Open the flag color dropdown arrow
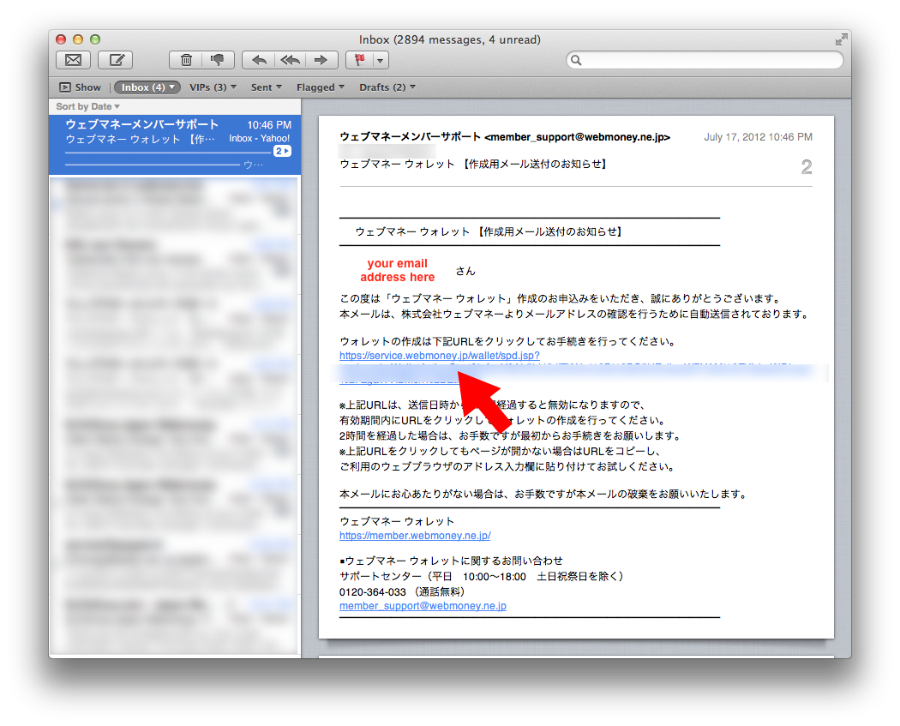 click(x=381, y=60)
